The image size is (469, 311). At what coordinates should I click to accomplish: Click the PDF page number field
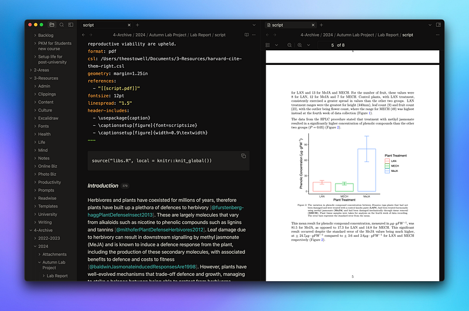point(327,45)
